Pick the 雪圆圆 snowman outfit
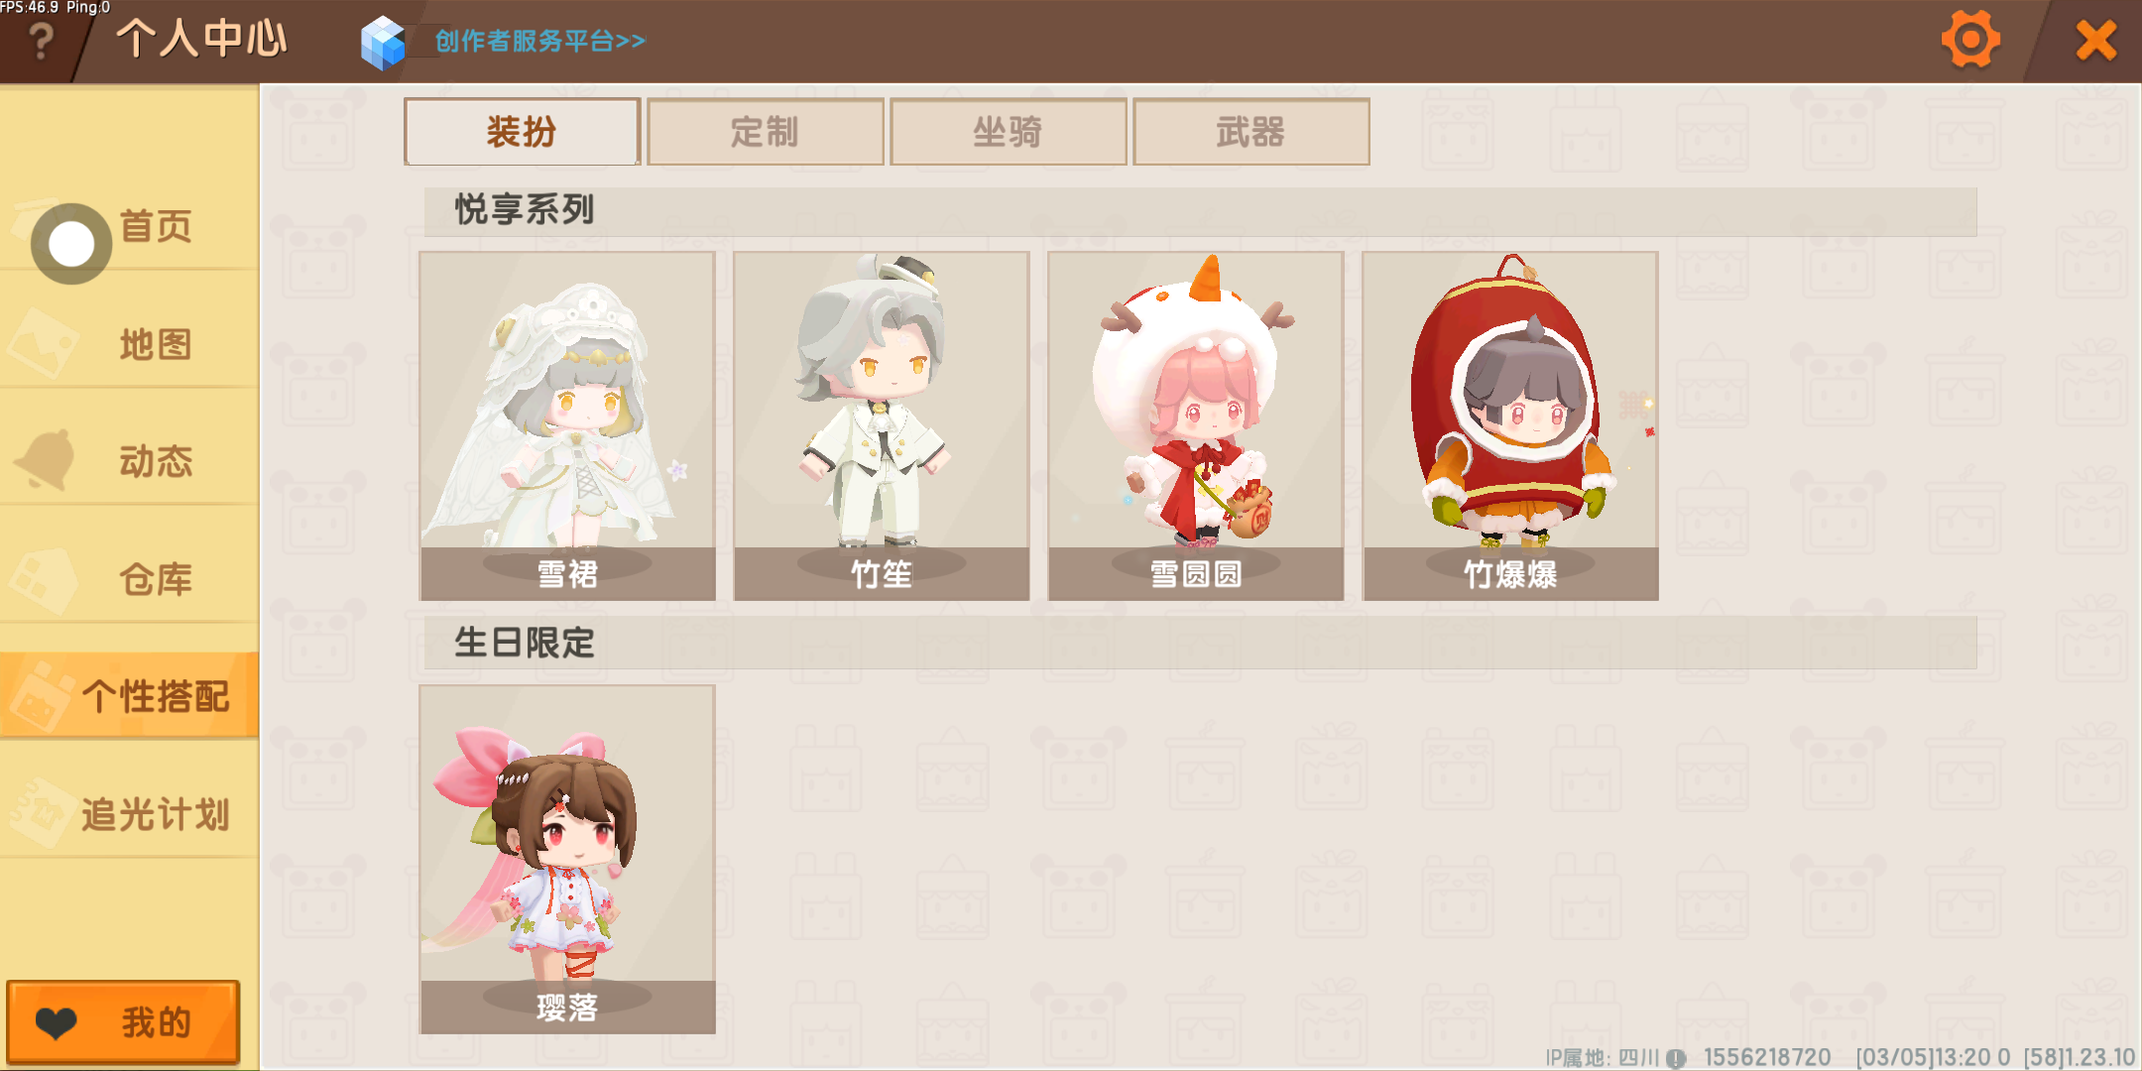2142x1071 pixels. 1196,425
